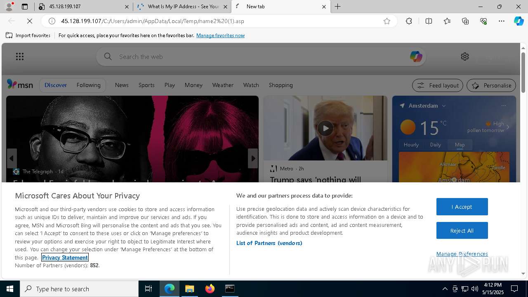528x297 pixels.
Task: Show next headline in carousel
Action: pyautogui.click(x=253, y=158)
